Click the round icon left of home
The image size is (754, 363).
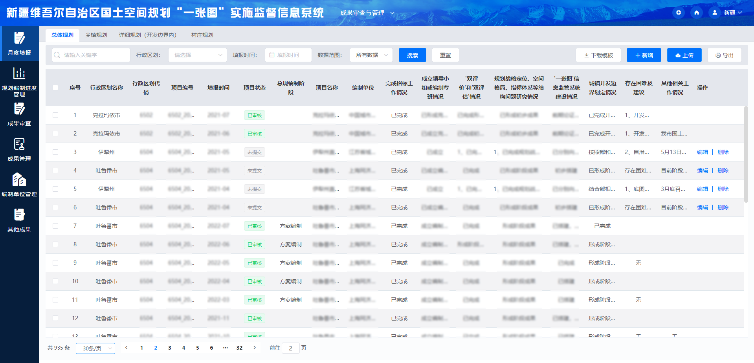(x=679, y=13)
